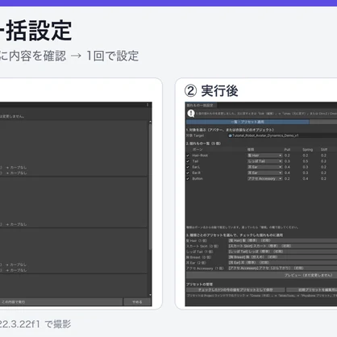
Task: Click the save checked values as preset button
Action: (235, 290)
